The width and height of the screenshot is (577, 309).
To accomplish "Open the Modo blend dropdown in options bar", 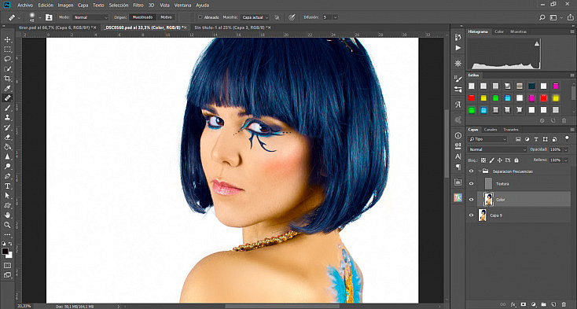I will (90, 17).
